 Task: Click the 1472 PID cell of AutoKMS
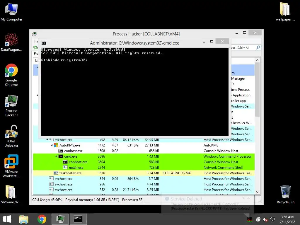pos(101,145)
